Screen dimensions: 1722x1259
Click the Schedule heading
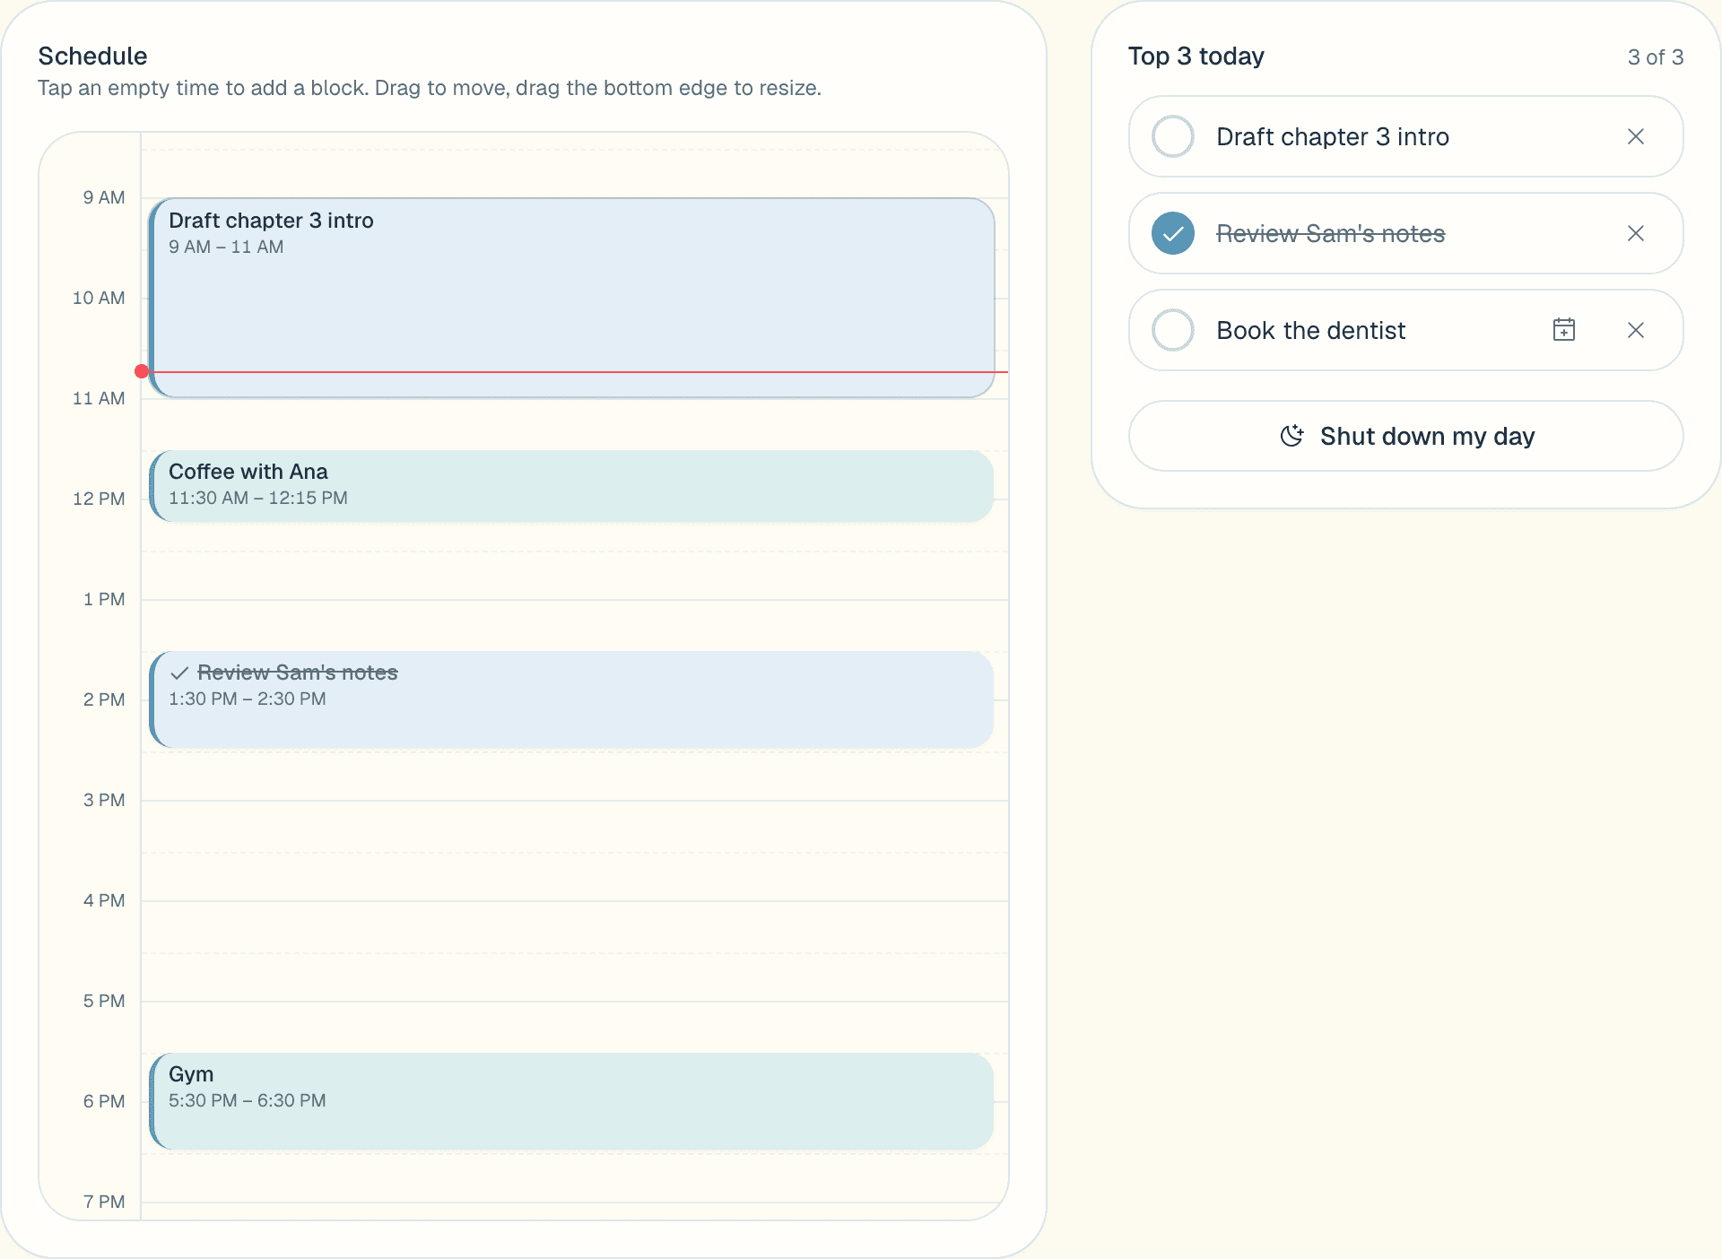[x=92, y=56]
